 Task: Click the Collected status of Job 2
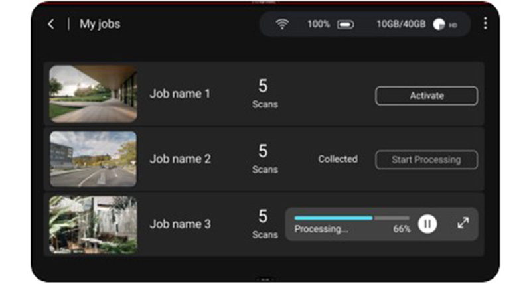337,159
